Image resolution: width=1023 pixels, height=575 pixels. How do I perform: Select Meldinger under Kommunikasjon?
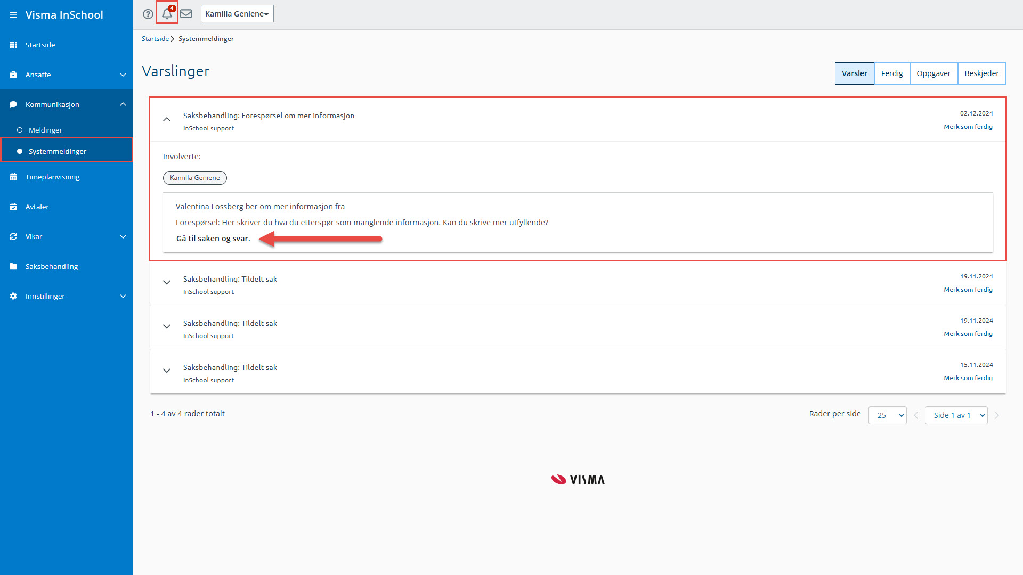(x=45, y=130)
